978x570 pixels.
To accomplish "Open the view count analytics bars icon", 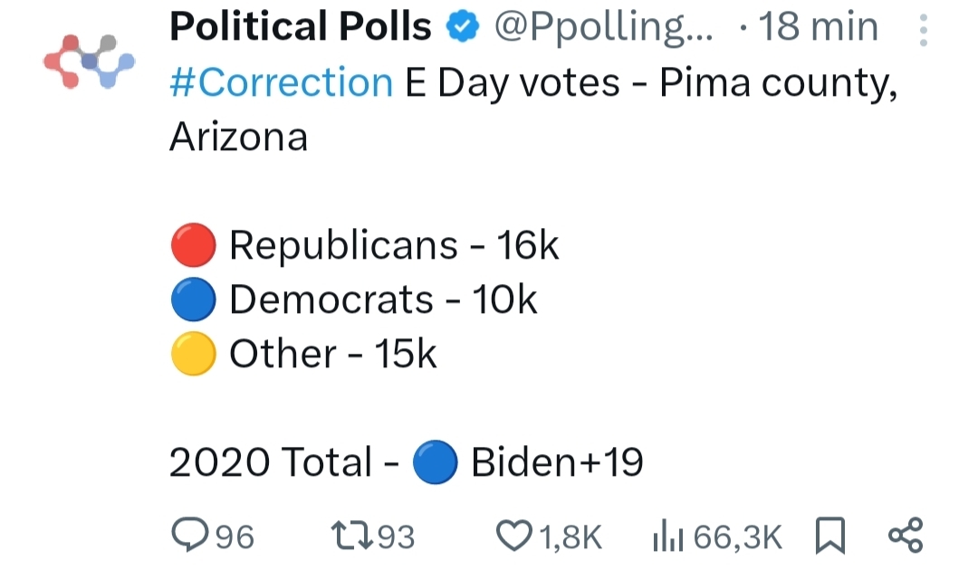I will (x=668, y=537).
